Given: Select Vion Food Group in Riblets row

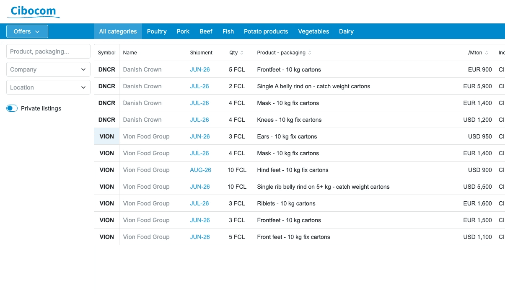Looking at the screenshot, I should pos(146,203).
